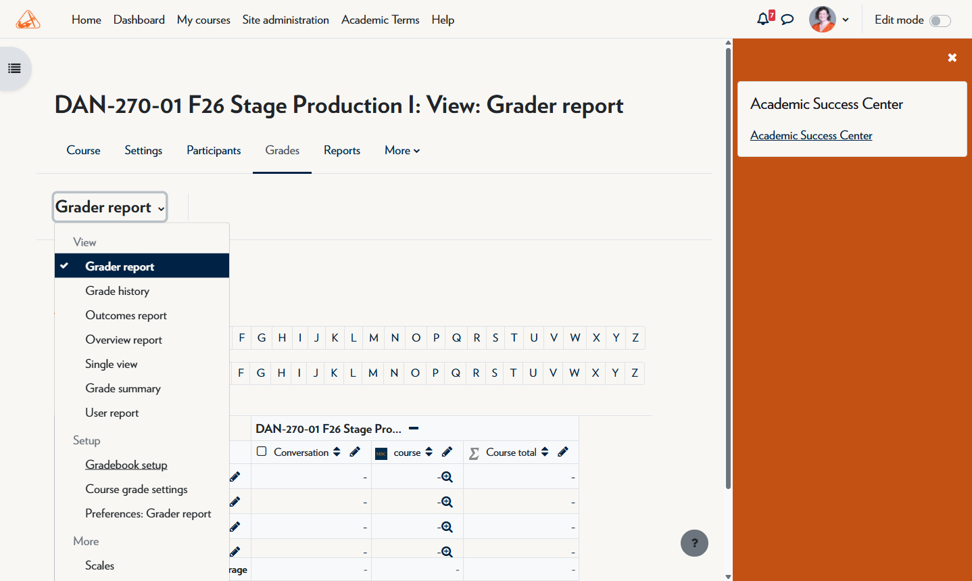This screenshot has height=581, width=972.
Task: Go to the Participants tab
Action: tap(214, 150)
